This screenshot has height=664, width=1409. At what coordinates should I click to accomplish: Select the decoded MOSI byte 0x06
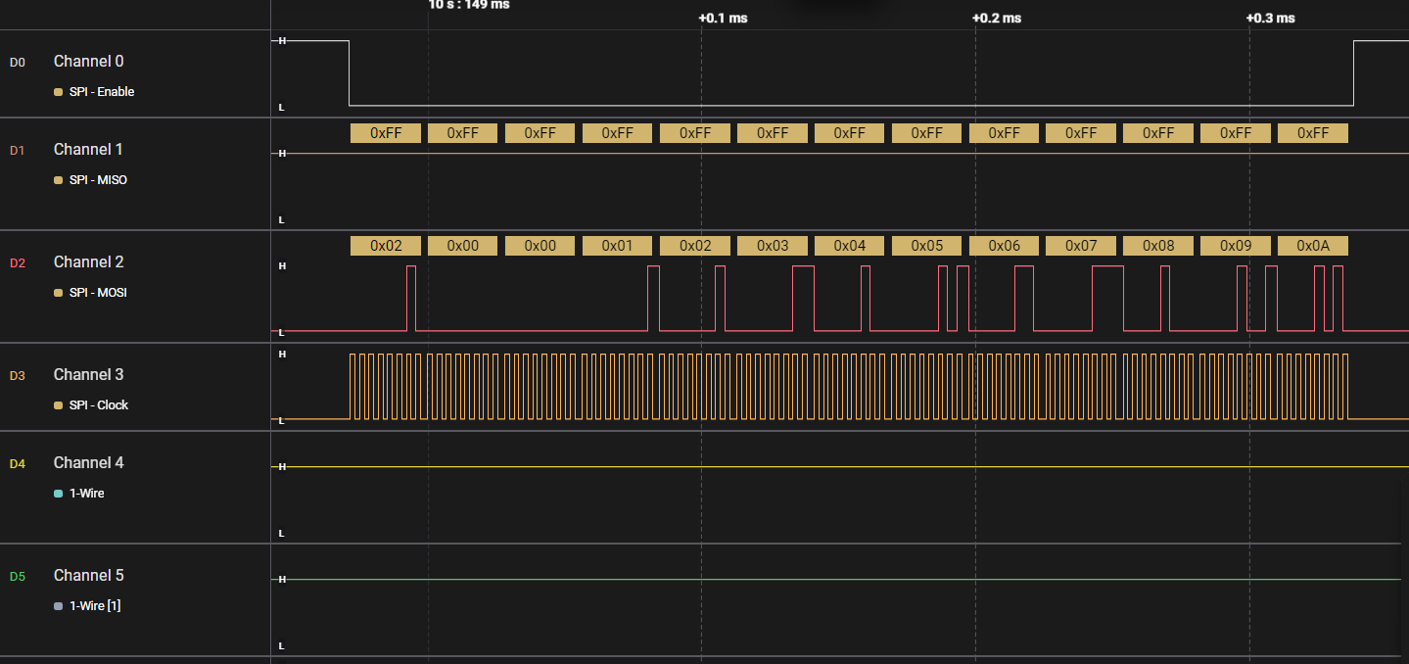(1004, 246)
